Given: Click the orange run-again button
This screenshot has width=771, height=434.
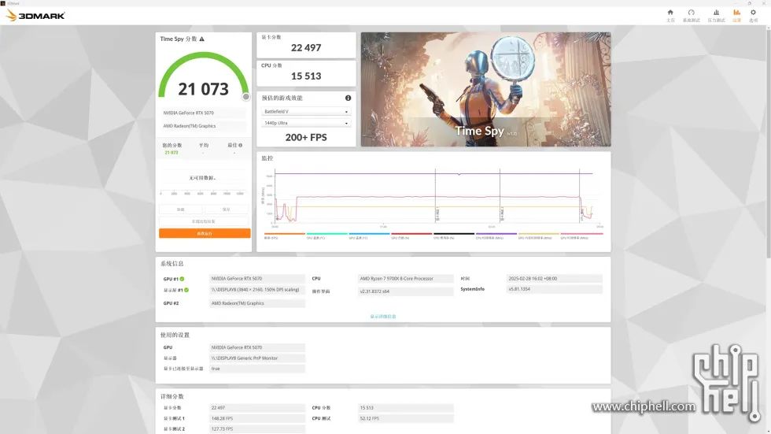Looking at the screenshot, I should [205, 233].
